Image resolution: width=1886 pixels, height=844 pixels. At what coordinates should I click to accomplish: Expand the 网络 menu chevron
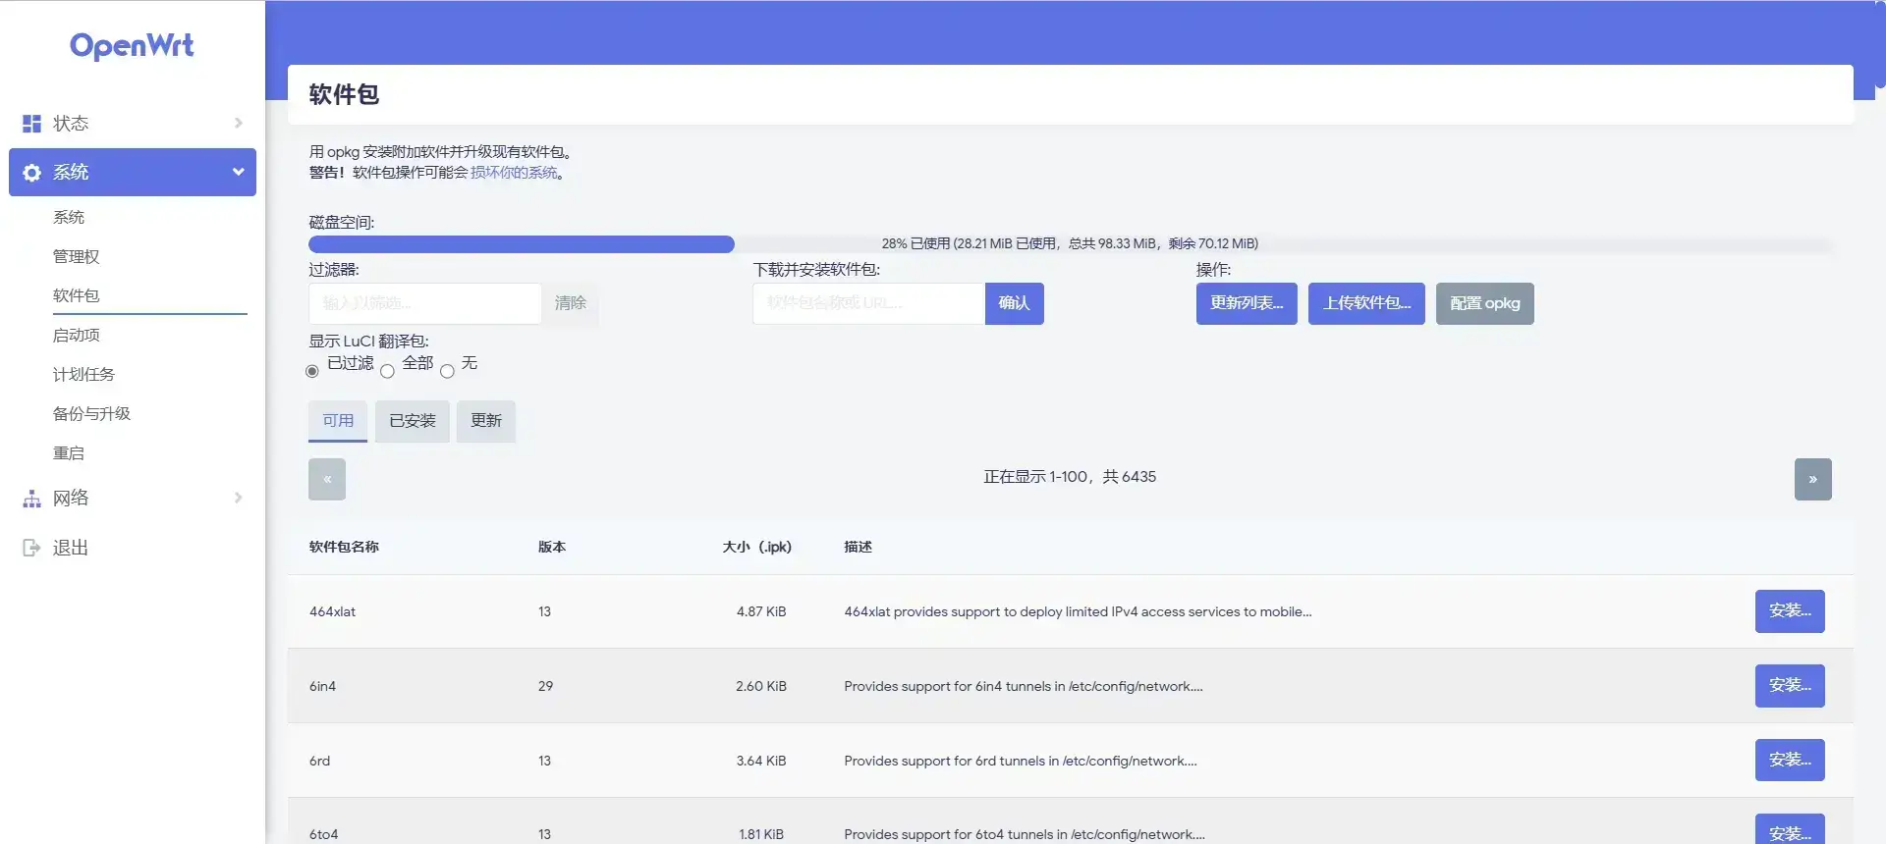pyautogui.click(x=238, y=499)
